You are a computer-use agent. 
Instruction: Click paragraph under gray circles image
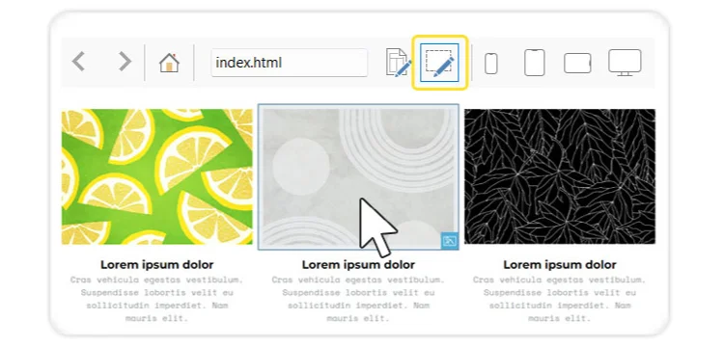[x=358, y=299]
